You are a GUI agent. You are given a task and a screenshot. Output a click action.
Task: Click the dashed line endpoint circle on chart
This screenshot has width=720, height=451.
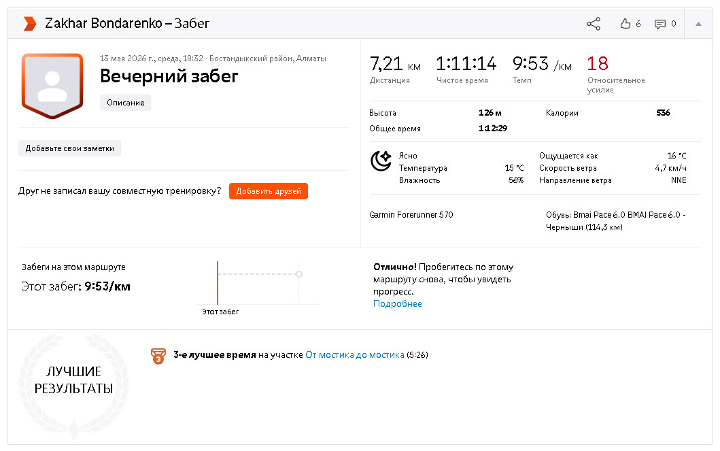point(299,274)
